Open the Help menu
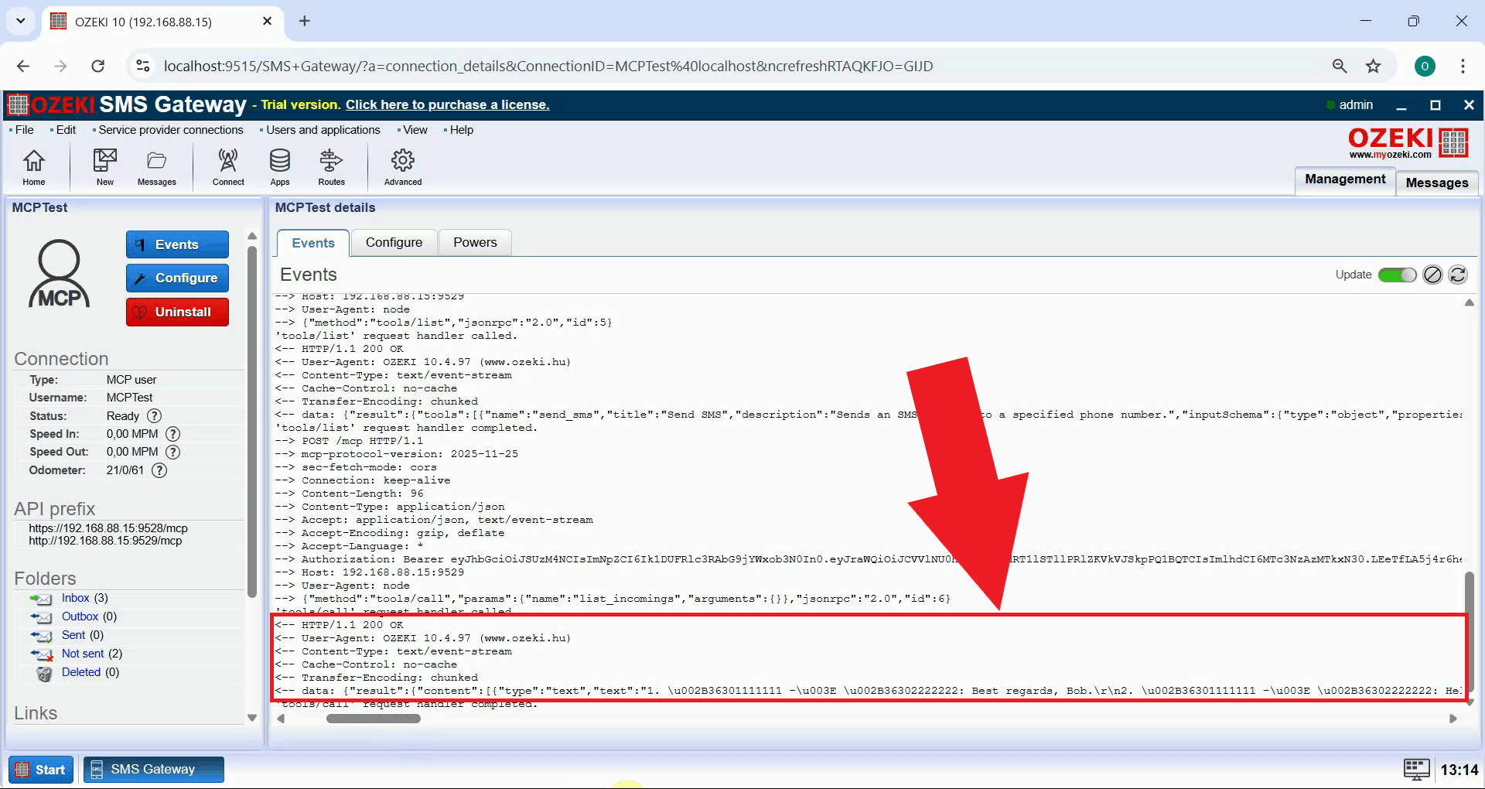1485x789 pixels. coord(461,130)
